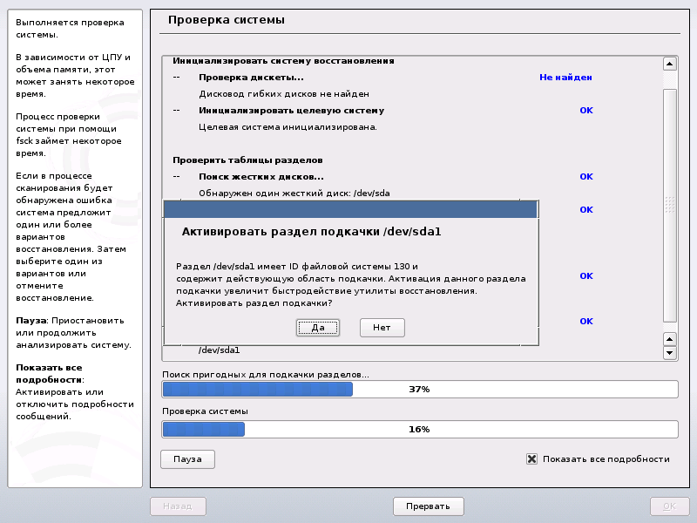Image resolution: width=697 pixels, height=523 pixels.
Task: Select the Поиск жестких дисков... log entry
Action: coord(254,177)
